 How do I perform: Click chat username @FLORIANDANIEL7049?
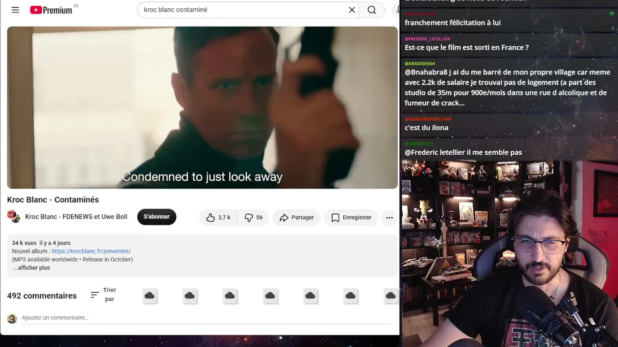tap(428, 119)
